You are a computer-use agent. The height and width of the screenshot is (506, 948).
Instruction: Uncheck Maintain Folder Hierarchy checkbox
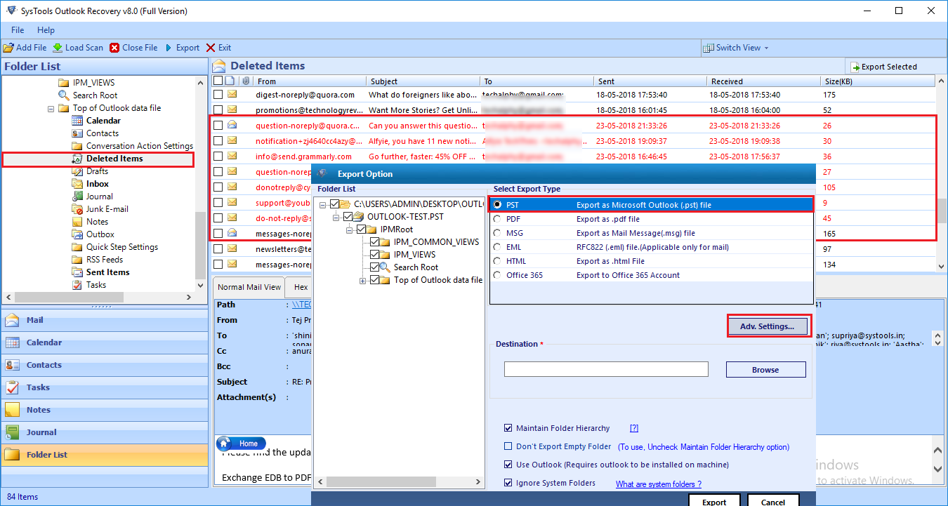pyautogui.click(x=508, y=428)
